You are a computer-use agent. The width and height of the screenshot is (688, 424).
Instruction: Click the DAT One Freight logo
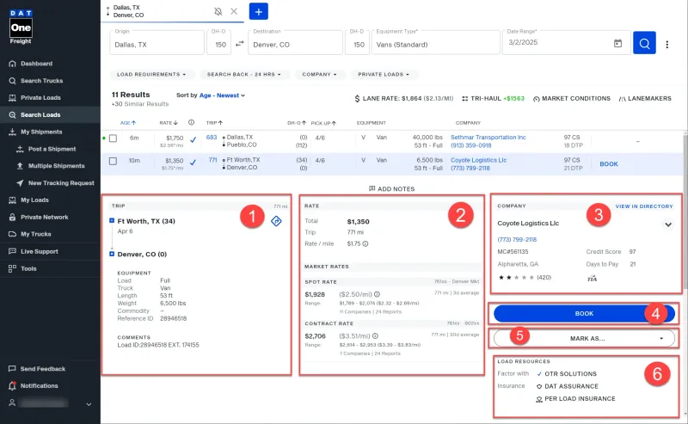21,27
